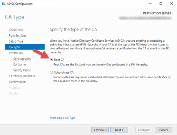
Task: Go to the Validity Period sub-step
Action: pos(22,70)
